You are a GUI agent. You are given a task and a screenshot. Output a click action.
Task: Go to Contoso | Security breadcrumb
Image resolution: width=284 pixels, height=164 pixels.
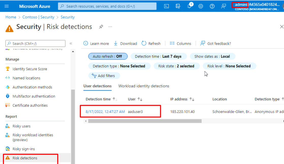38,17
